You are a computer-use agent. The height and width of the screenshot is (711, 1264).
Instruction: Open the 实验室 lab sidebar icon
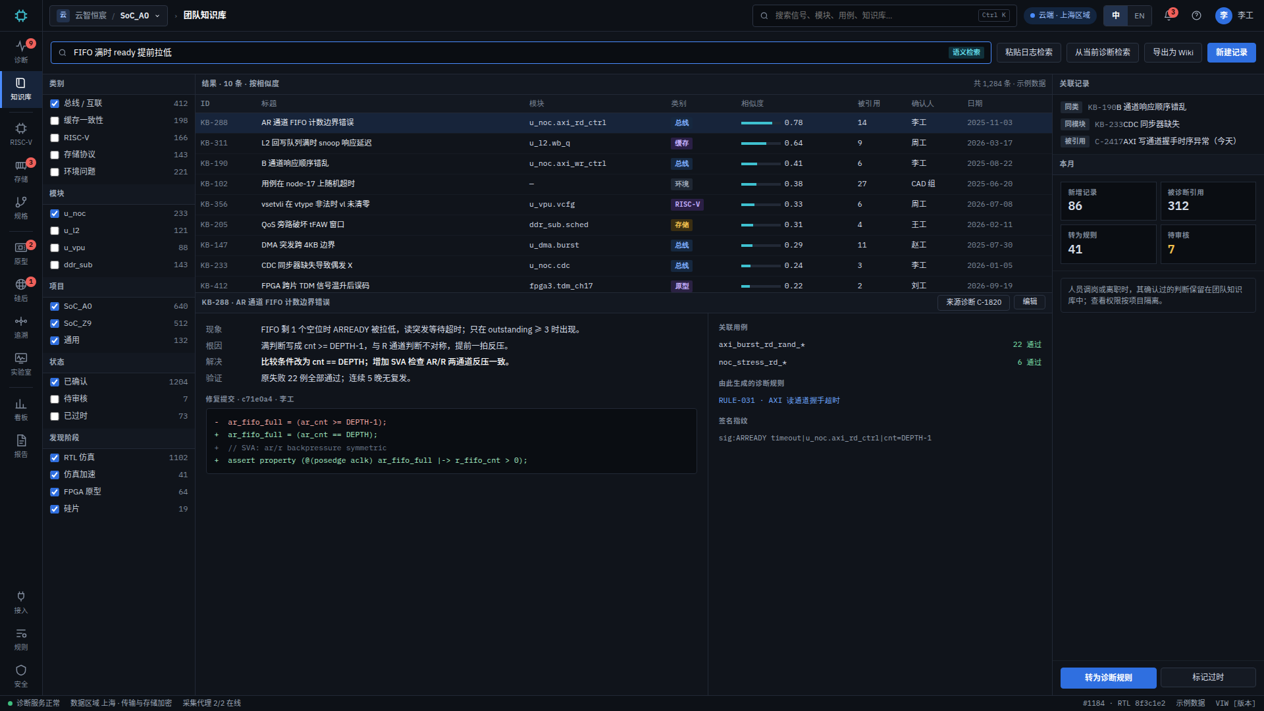coord(21,363)
